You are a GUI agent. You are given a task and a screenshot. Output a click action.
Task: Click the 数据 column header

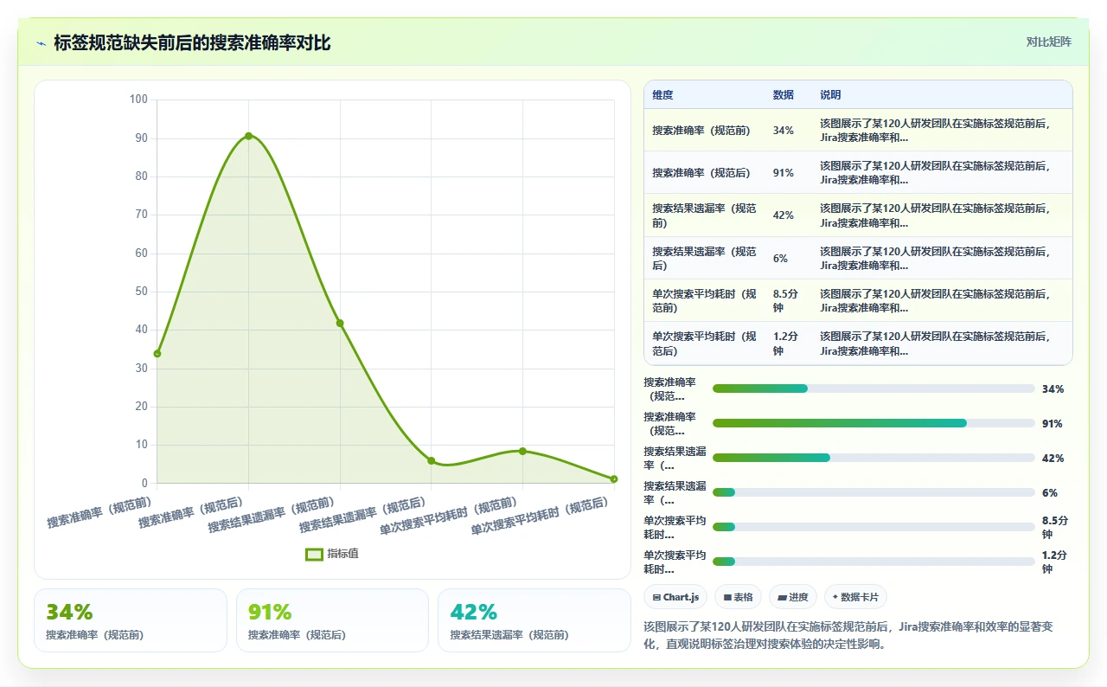click(783, 95)
